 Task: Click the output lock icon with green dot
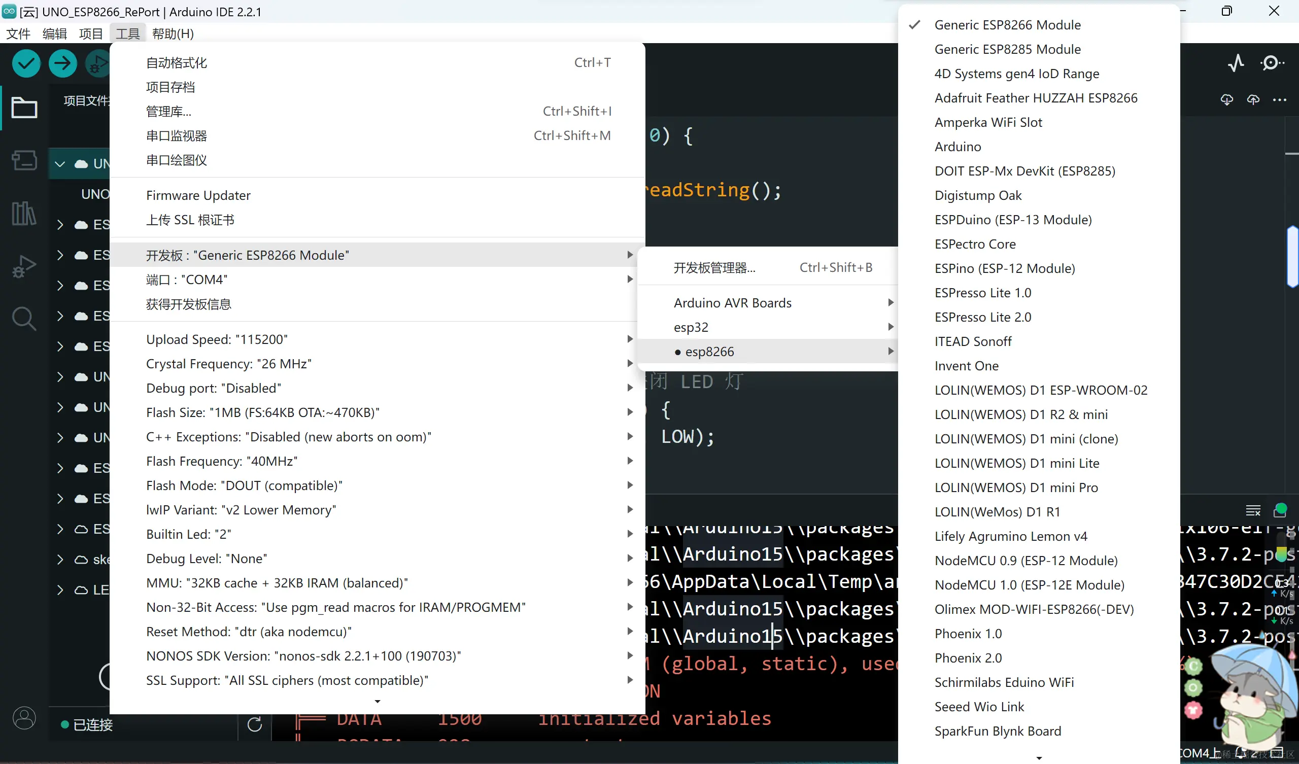coord(1280,510)
